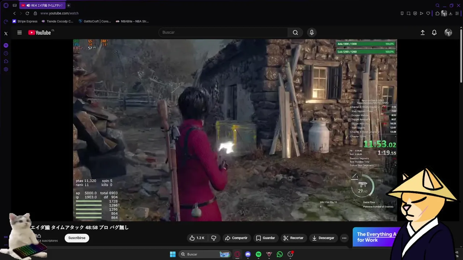Viewport: 463px width, 260px height.
Task: Submit search with the magnifier button
Action: [296, 32]
